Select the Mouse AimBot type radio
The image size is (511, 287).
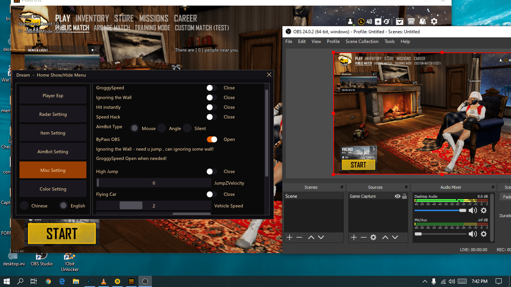tap(134, 128)
